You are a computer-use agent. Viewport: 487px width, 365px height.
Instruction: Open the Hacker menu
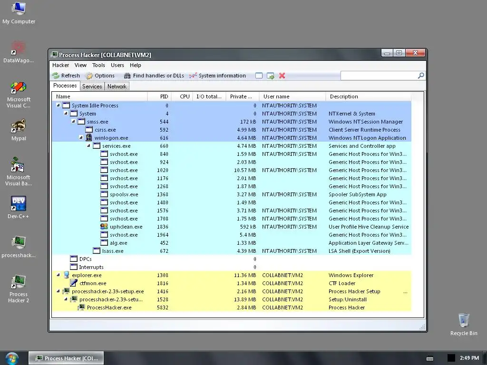point(60,65)
